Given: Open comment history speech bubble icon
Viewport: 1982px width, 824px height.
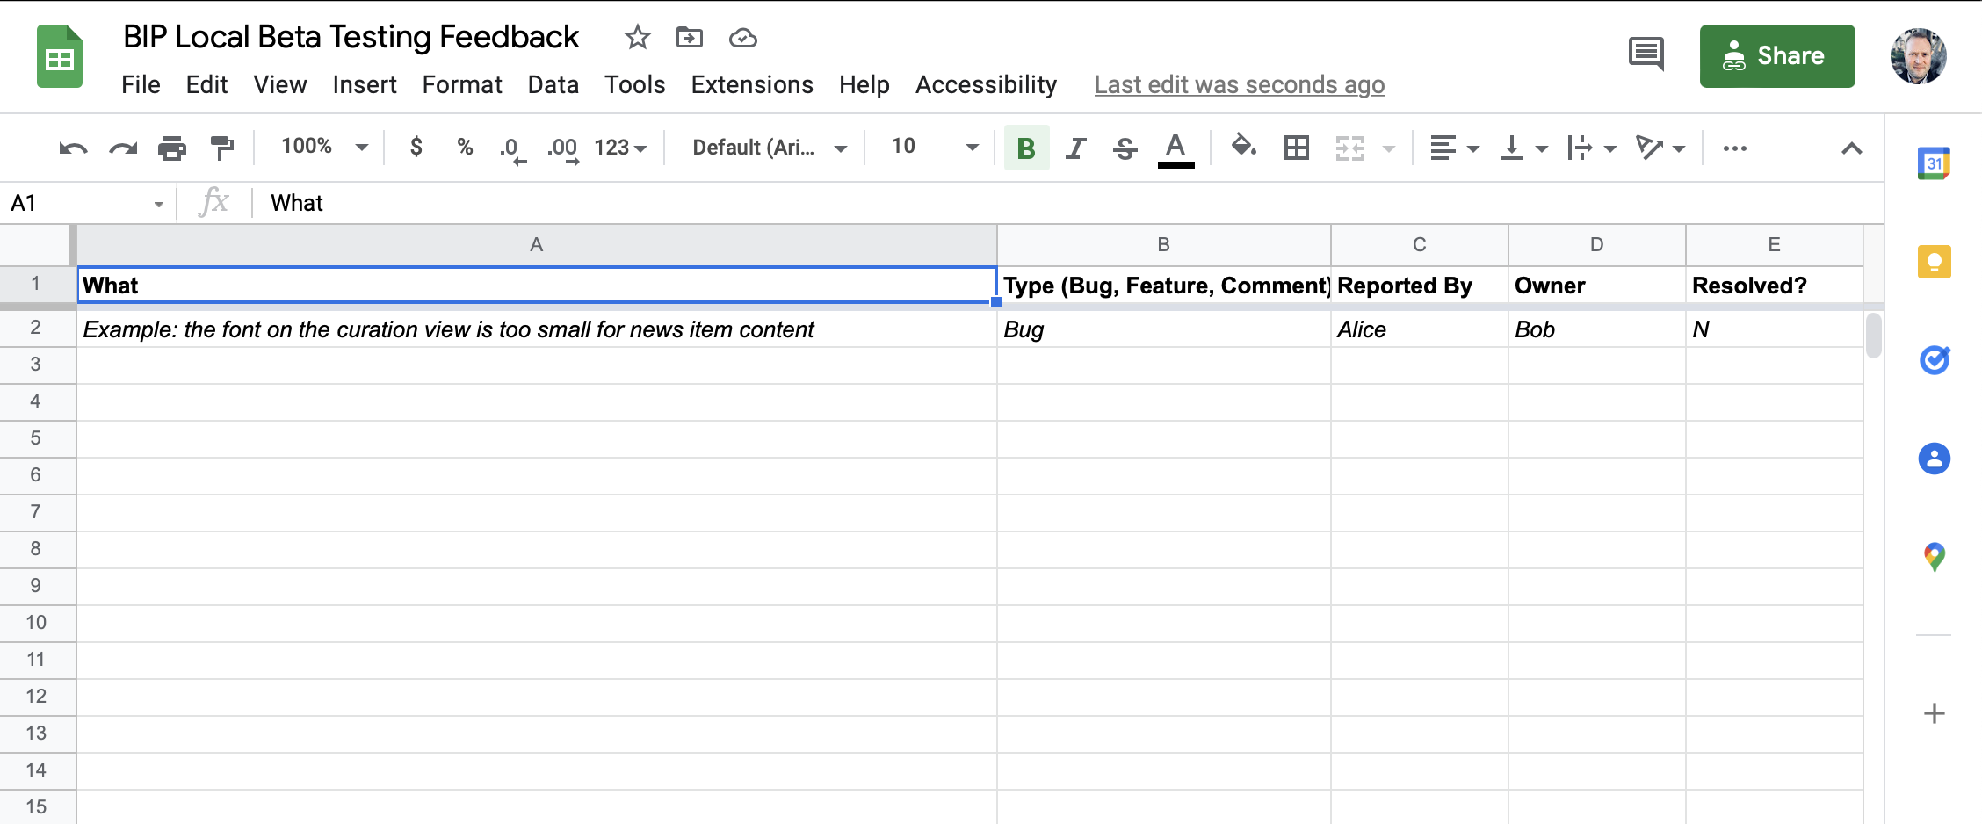Looking at the screenshot, I should (1646, 54).
